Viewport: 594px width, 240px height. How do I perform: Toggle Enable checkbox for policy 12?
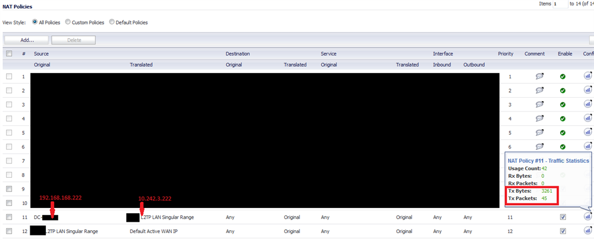click(563, 231)
